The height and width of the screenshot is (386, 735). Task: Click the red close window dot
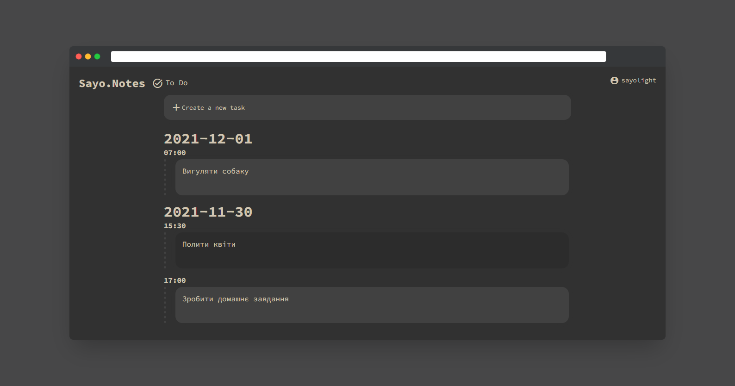coord(79,56)
